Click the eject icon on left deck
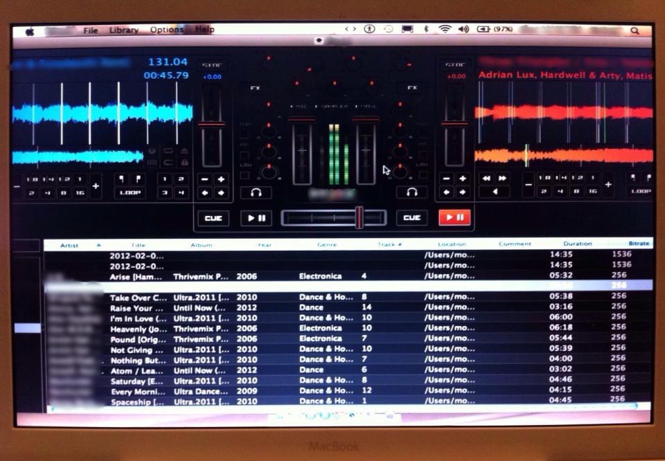665x461 pixels. (x=184, y=151)
